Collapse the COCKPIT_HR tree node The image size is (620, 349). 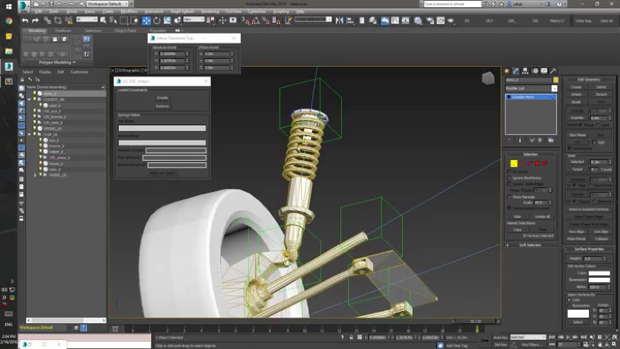point(29,99)
